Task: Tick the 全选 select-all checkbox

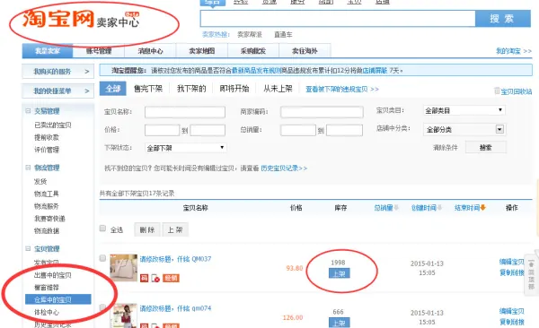Action: [x=102, y=229]
